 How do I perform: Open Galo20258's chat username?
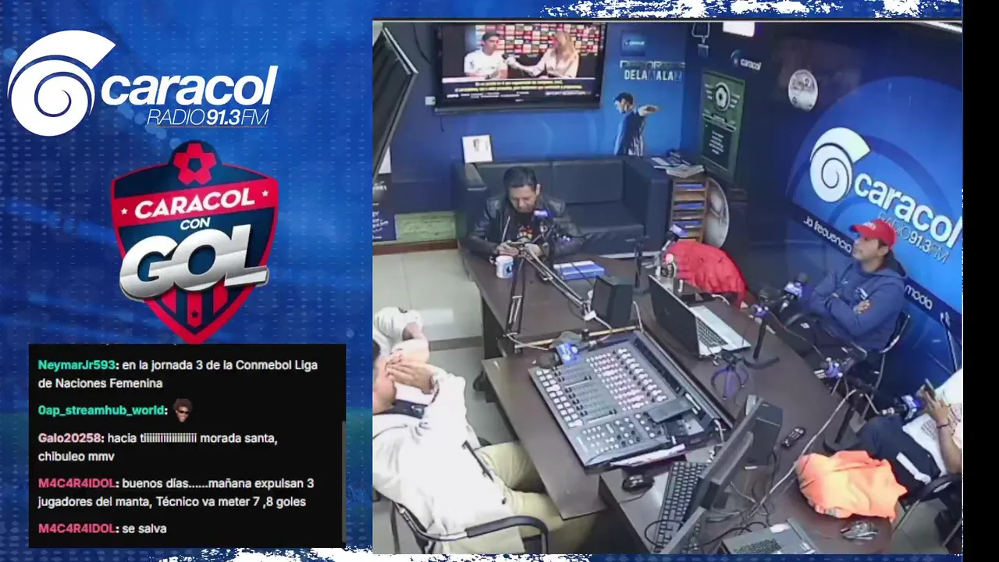[x=71, y=438]
